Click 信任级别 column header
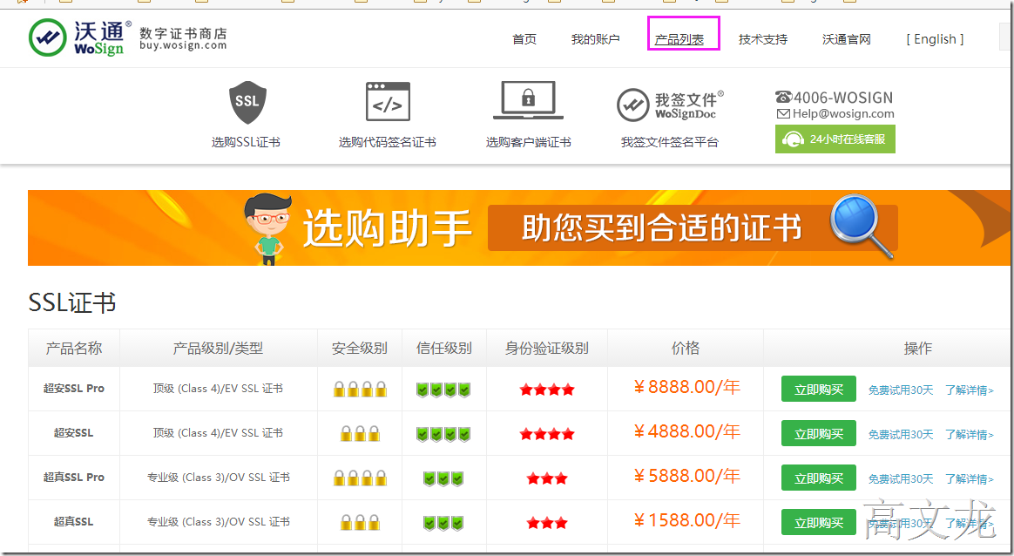Image resolution: width=1014 pixels, height=556 pixels. point(443,349)
